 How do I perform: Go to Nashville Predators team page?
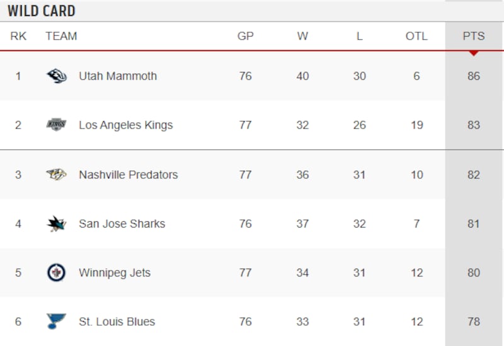point(128,175)
